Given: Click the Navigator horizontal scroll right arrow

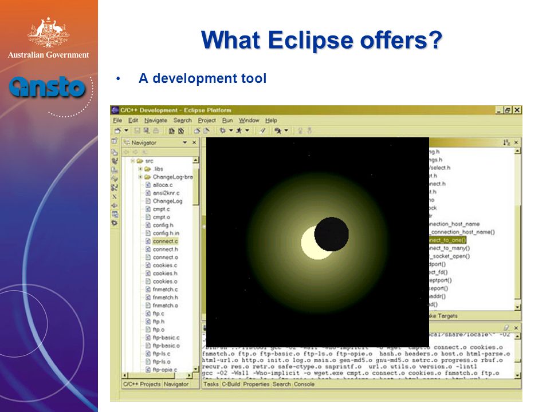Looking at the screenshot, I should pos(190,375).
